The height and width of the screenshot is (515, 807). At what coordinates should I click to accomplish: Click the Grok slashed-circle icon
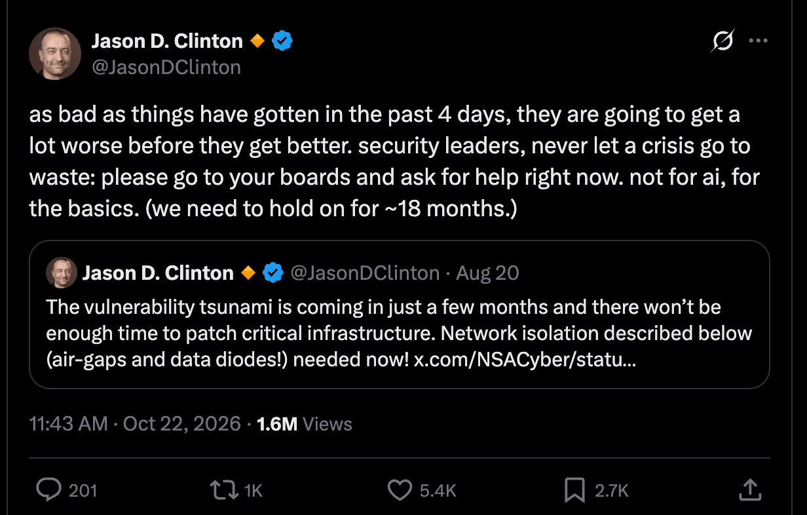click(x=723, y=41)
